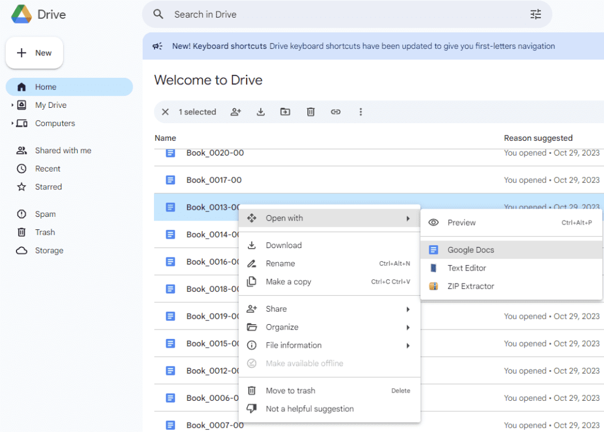This screenshot has height=432, width=604.
Task: Click the Share person-plus toolbar icon
Action: tap(236, 112)
